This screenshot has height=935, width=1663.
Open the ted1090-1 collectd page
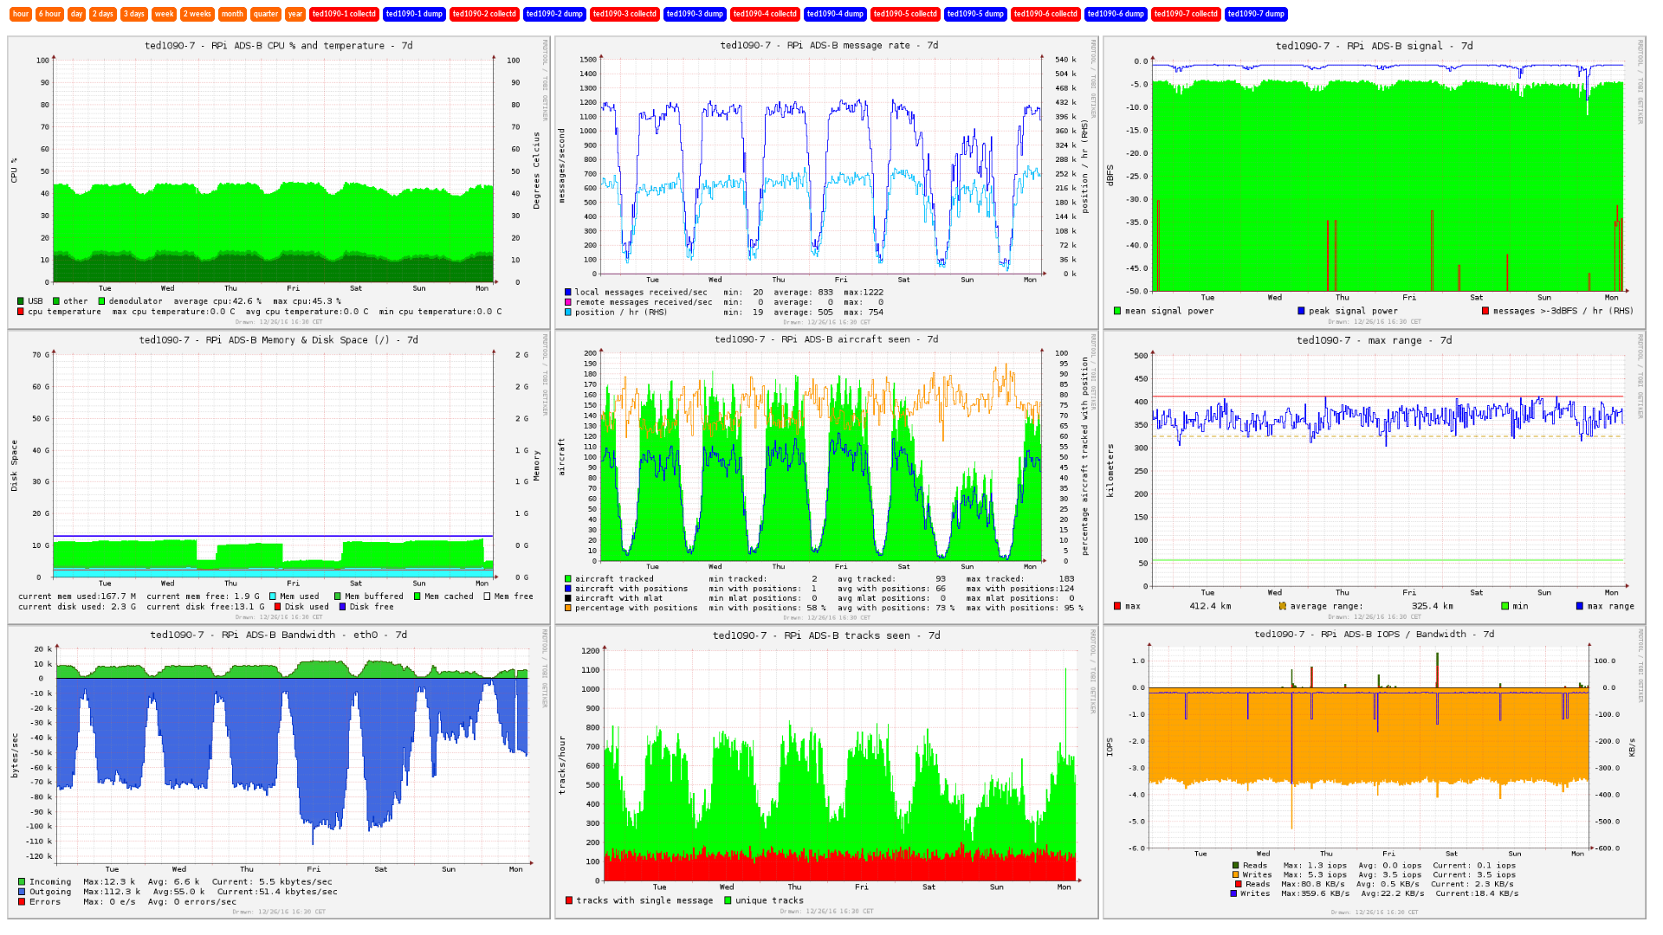click(344, 14)
